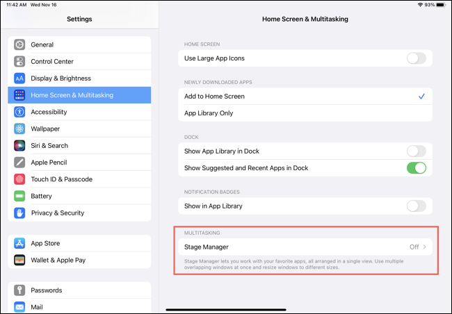Open Wallpaper settings

tap(79, 129)
